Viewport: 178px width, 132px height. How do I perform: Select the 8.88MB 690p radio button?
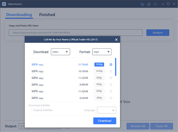(111, 84)
